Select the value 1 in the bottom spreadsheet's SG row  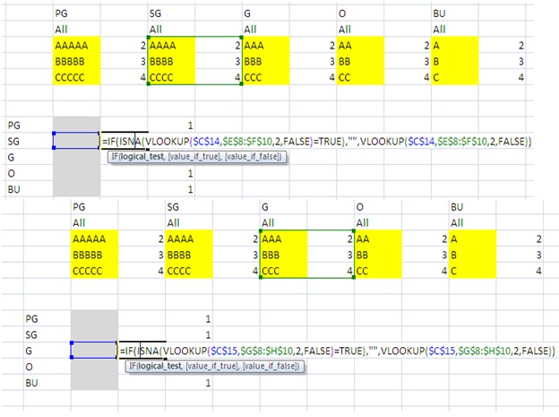coord(208,334)
